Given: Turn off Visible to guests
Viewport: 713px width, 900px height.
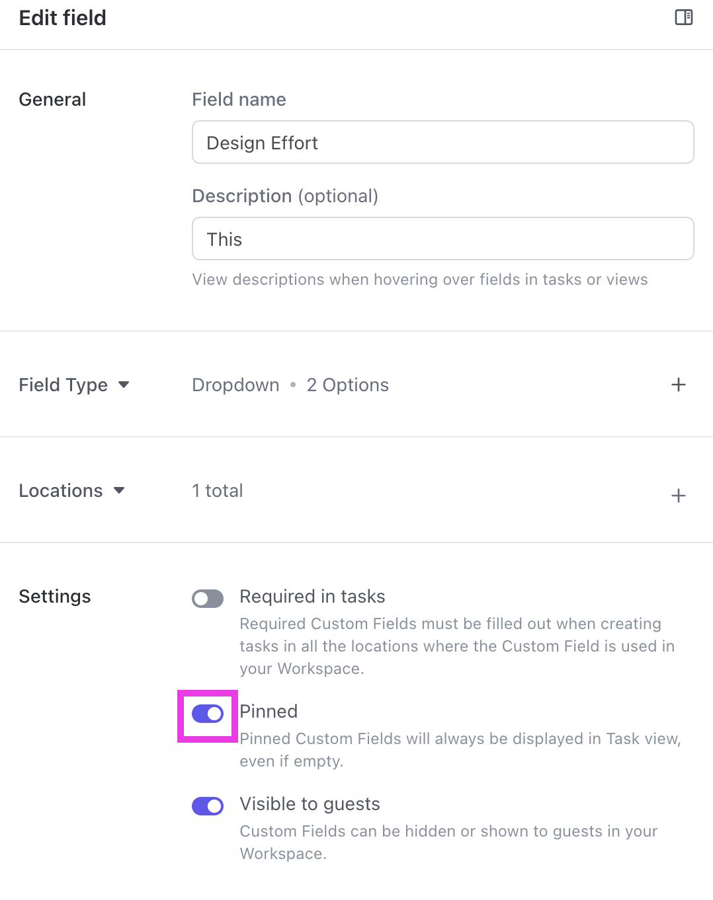Looking at the screenshot, I should (x=207, y=806).
